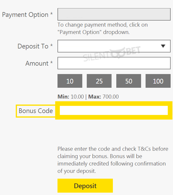Screen dimensions: 173x195
Task: Click the Deposit To label
Action: 35,46
